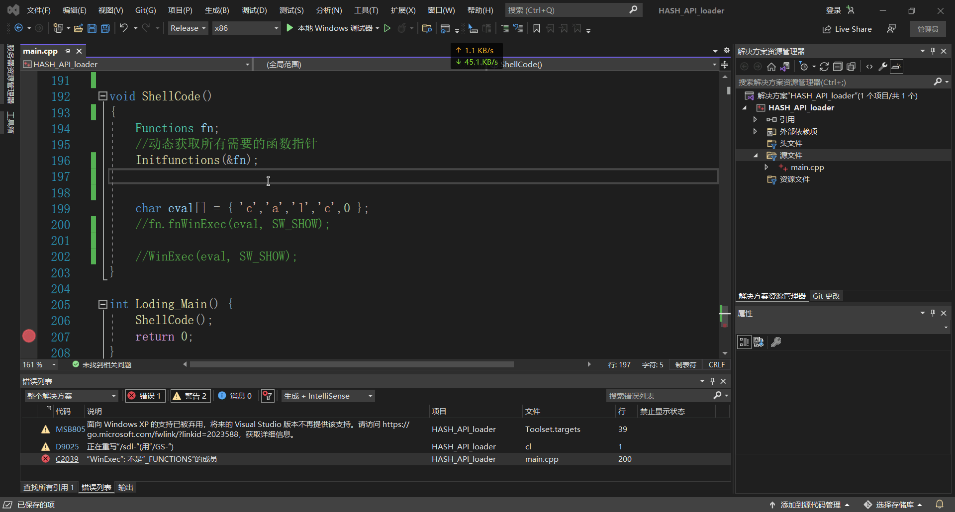The height and width of the screenshot is (512, 955).
Task: Click the open file folder icon
Action: click(78, 28)
